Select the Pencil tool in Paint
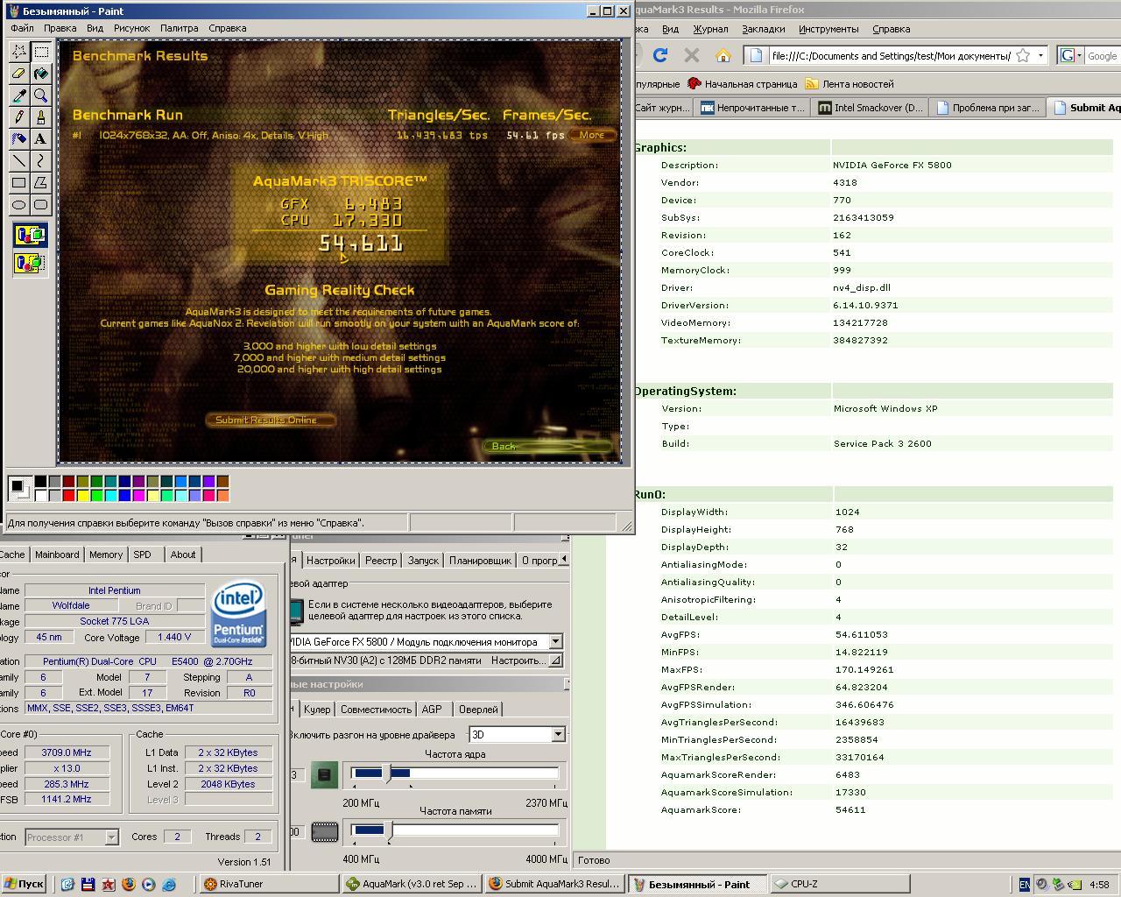The height and width of the screenshot is (897, 1121). pos(19,117)
